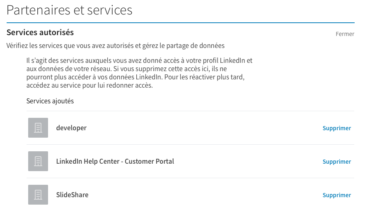Select the SlideShare service name
This screenshot has height=210, width=365.
tap(72, 195)
